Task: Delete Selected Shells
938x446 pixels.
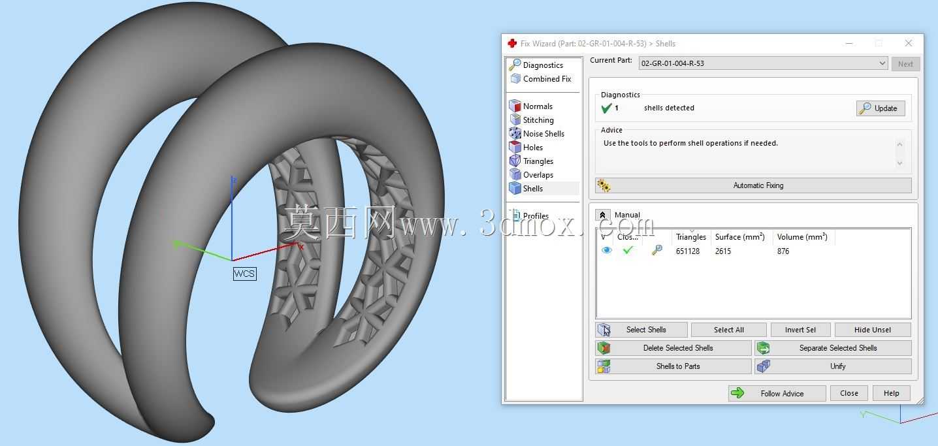Action: pyautogui.click(x=673, y=348)
